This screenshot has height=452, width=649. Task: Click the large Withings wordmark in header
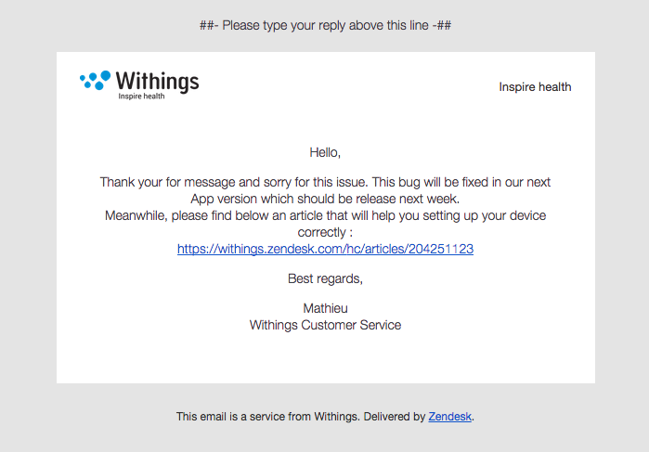(x=158, y=81)
